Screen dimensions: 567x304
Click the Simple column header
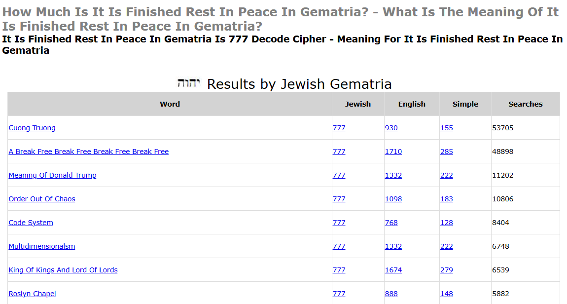pyautogui.click(x=465, y=104)
